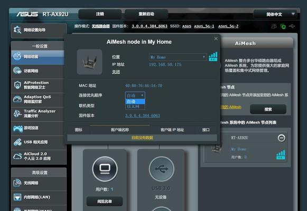
Task: Click the signal strength bars in the dialog
Action: coord(213,56)
